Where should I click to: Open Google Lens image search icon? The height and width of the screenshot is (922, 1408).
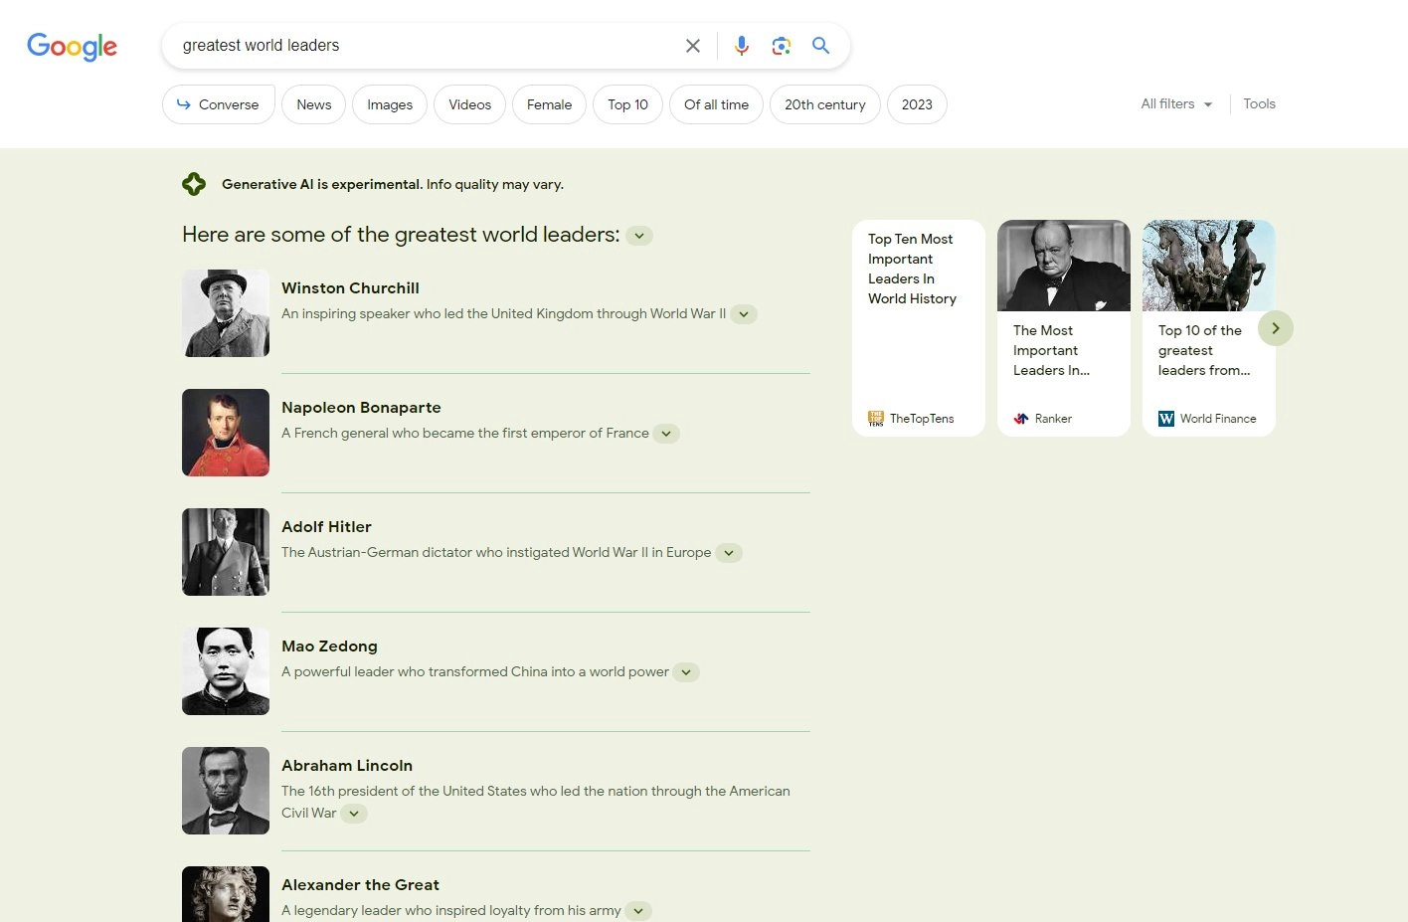[x=782, y=46]
